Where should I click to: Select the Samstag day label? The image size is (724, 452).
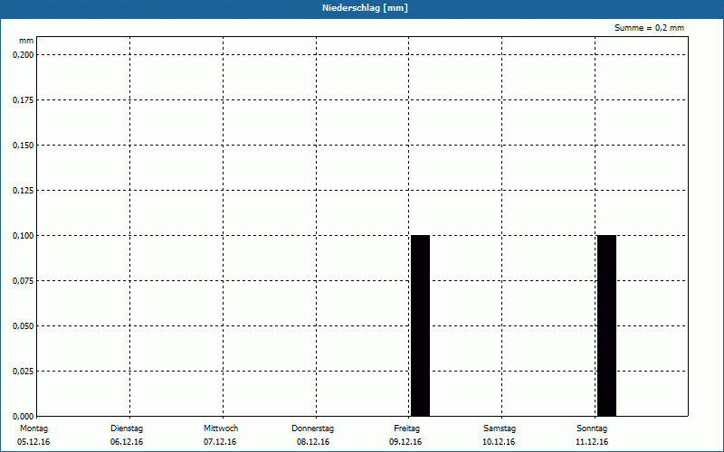pyautogui.click(x=500, y=428)
